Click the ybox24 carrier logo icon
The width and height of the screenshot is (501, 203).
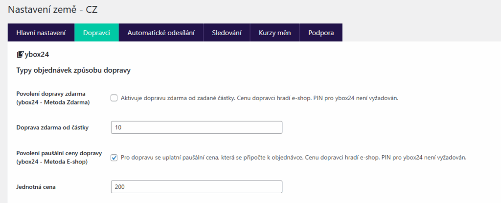[x=20, y=54]
